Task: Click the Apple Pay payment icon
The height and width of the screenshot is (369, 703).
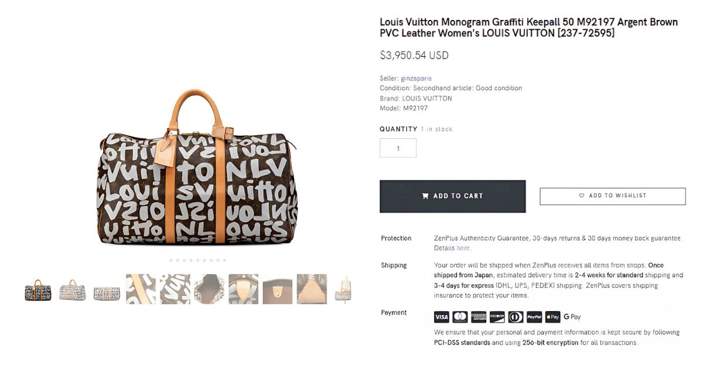Action: (x=552, y=317)
